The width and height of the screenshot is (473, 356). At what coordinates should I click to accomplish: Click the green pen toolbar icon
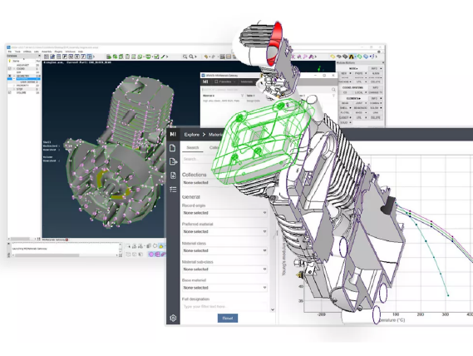(163, 57)
